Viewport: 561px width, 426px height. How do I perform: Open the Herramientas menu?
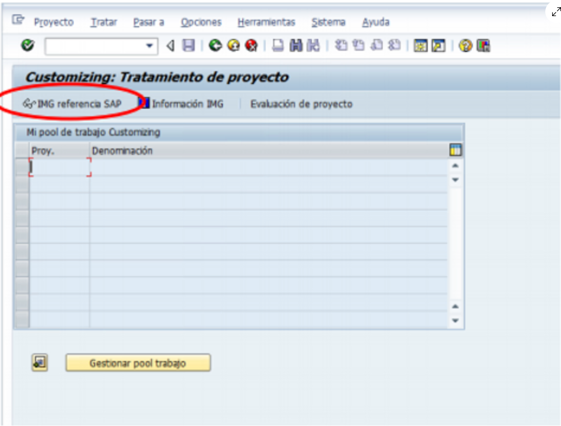pyautogui.click(x=266, y=22)
